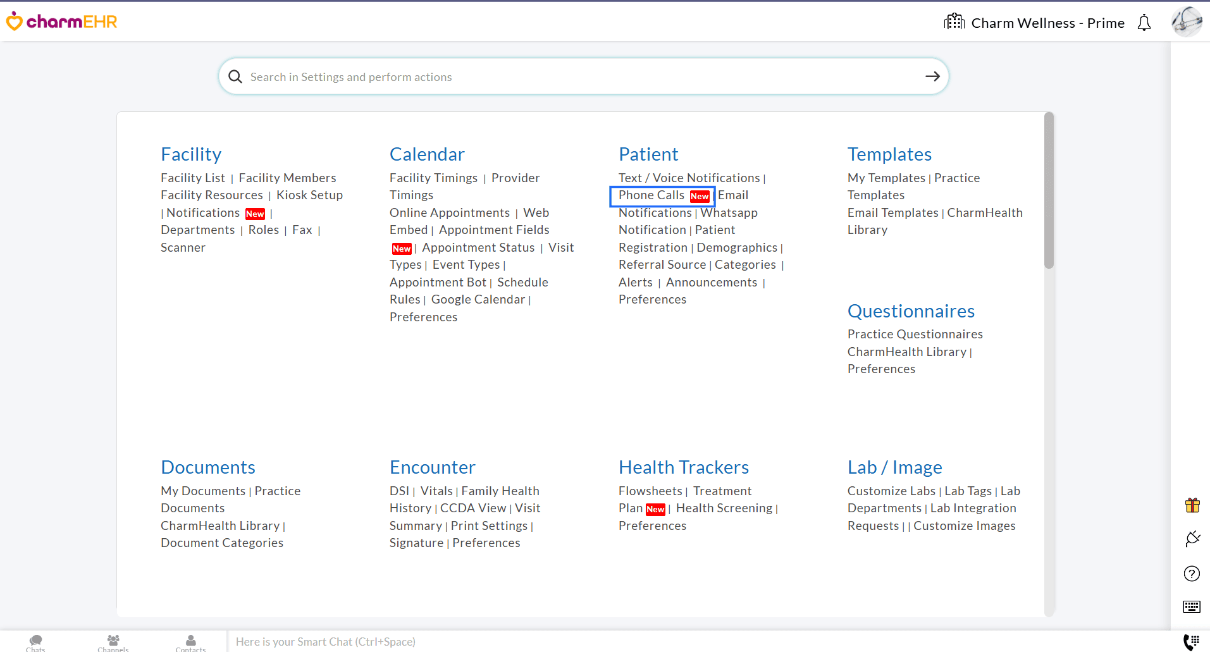Open the Calendar section heading
Image resolution: width=1210 pixels, height=652 pixels.
tap(427, 154)
